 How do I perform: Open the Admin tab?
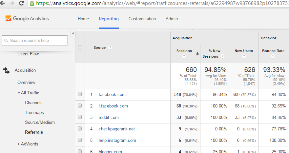pyautogui.click(x=172, y=19)
